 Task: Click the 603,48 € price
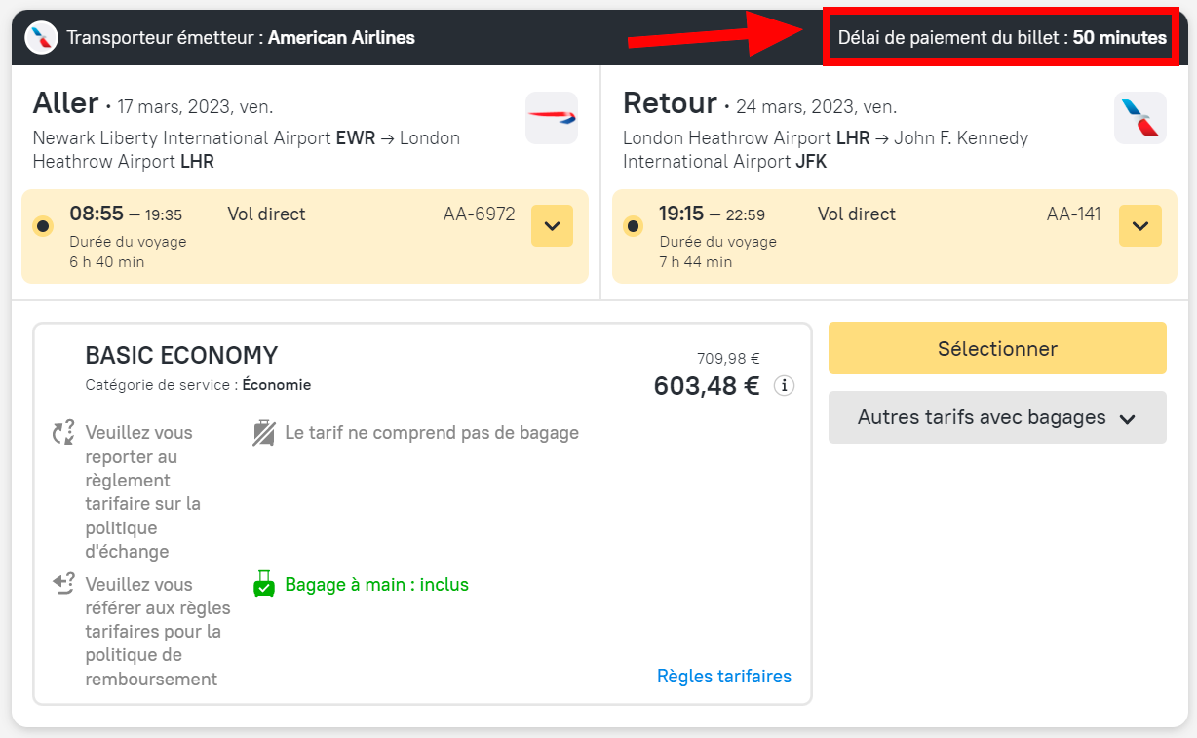pyautogui.click(x=706, y=386)
